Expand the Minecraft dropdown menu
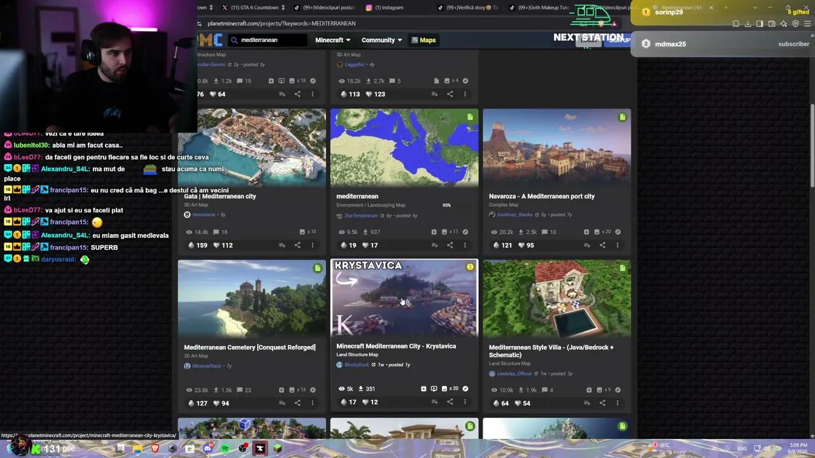 [x=332, y=40]
